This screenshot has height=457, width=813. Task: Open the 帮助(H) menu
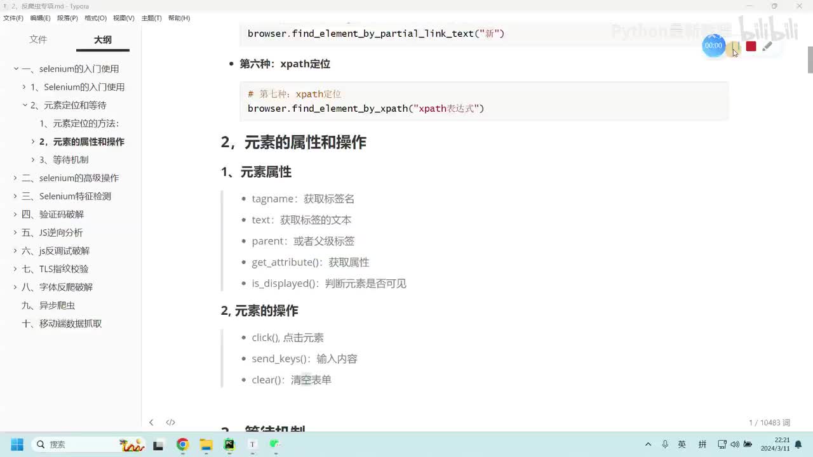coord(179,18)
